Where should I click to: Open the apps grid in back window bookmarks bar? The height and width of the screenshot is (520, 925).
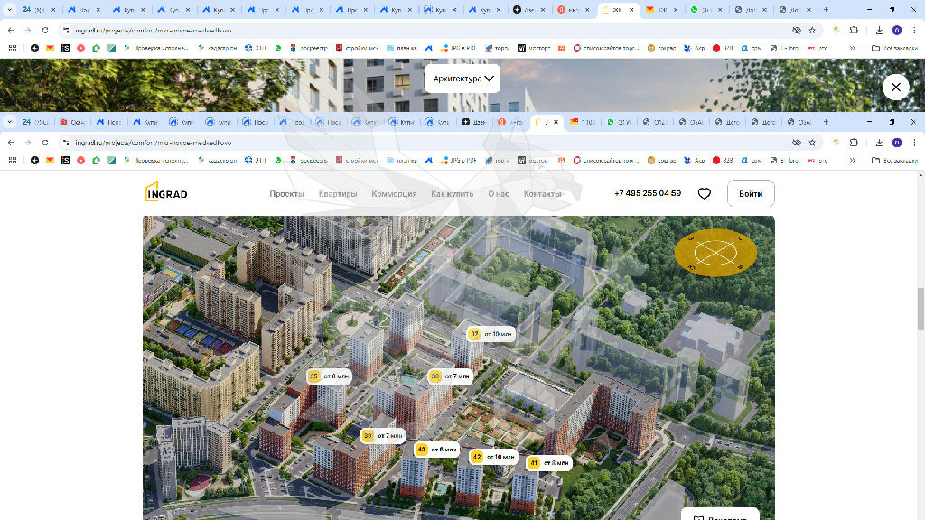13,48
